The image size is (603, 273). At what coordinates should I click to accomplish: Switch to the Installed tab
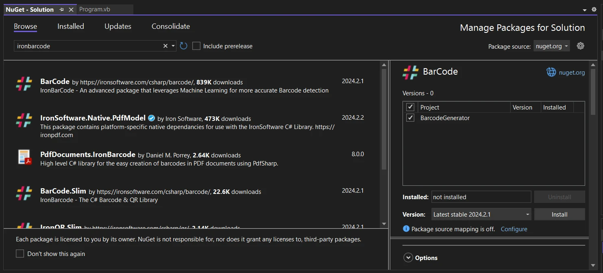[x=70, y=26]
